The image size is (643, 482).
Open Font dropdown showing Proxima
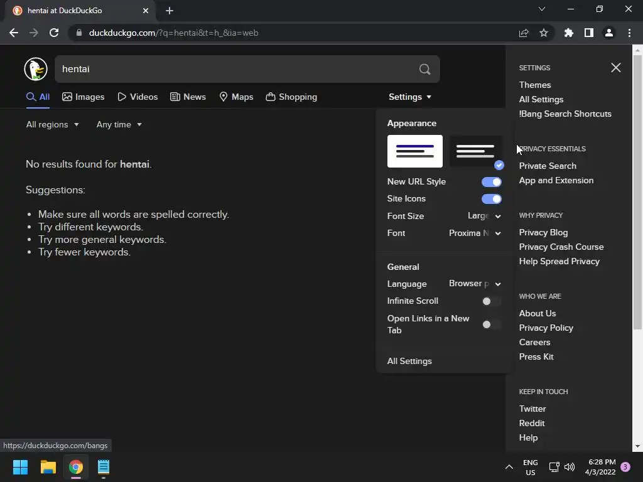click(475, 233)
